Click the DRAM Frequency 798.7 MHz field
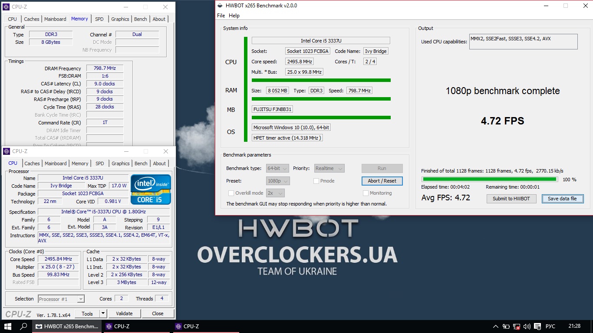 (x=105, y=69)
